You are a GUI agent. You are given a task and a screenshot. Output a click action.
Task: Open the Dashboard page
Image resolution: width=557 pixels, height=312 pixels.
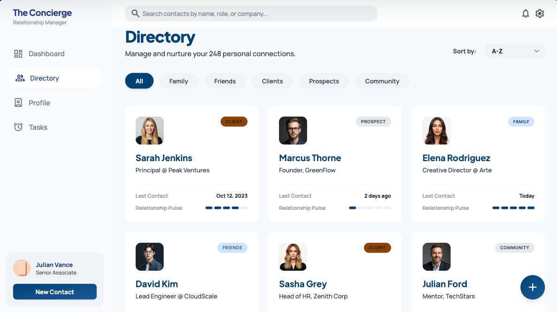tap(54, 54)
